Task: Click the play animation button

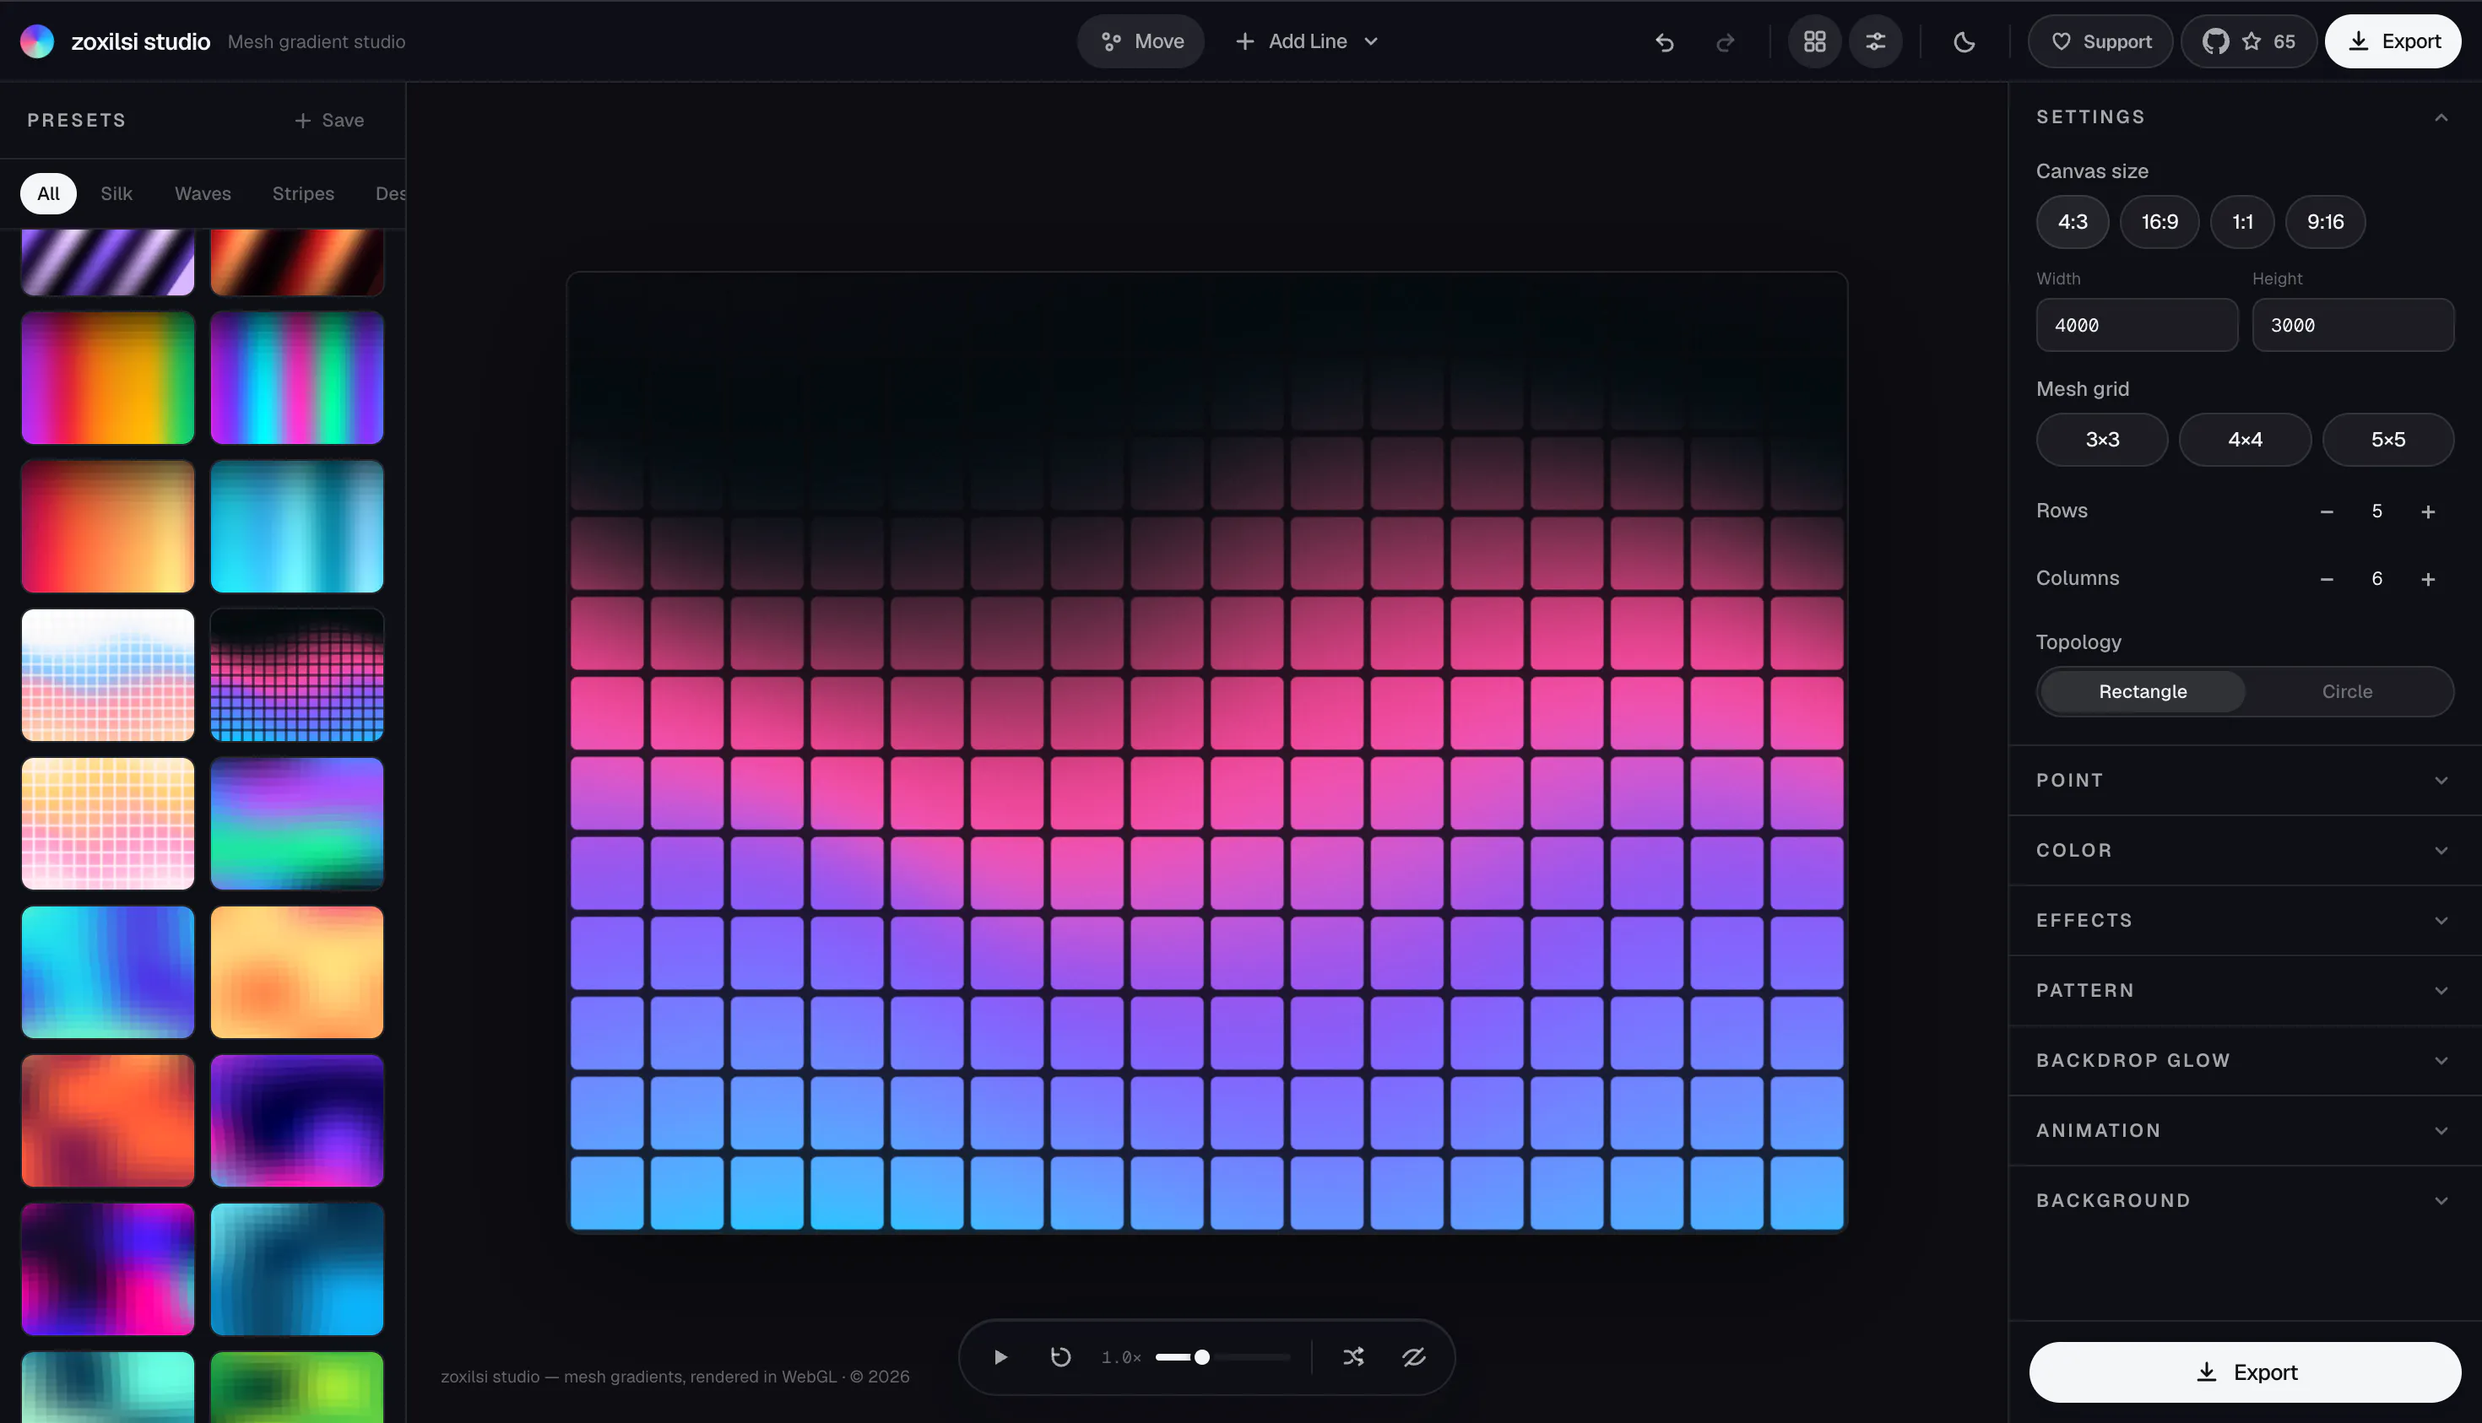Action: tap(1000, 1356)
